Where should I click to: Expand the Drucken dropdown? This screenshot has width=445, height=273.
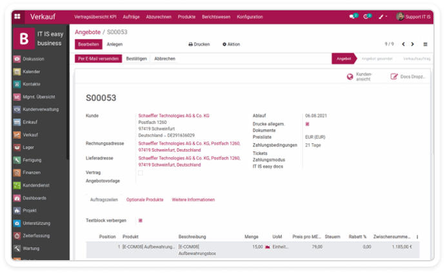(x=199, y=45)
